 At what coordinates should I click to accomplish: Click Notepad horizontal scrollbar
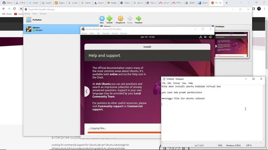point(211,142)
